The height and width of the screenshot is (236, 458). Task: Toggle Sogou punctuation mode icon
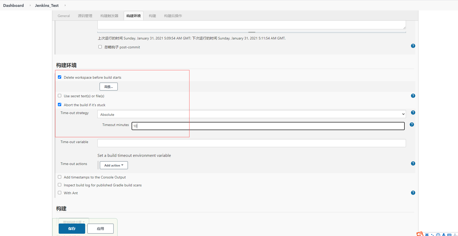[x=432, y=235]
